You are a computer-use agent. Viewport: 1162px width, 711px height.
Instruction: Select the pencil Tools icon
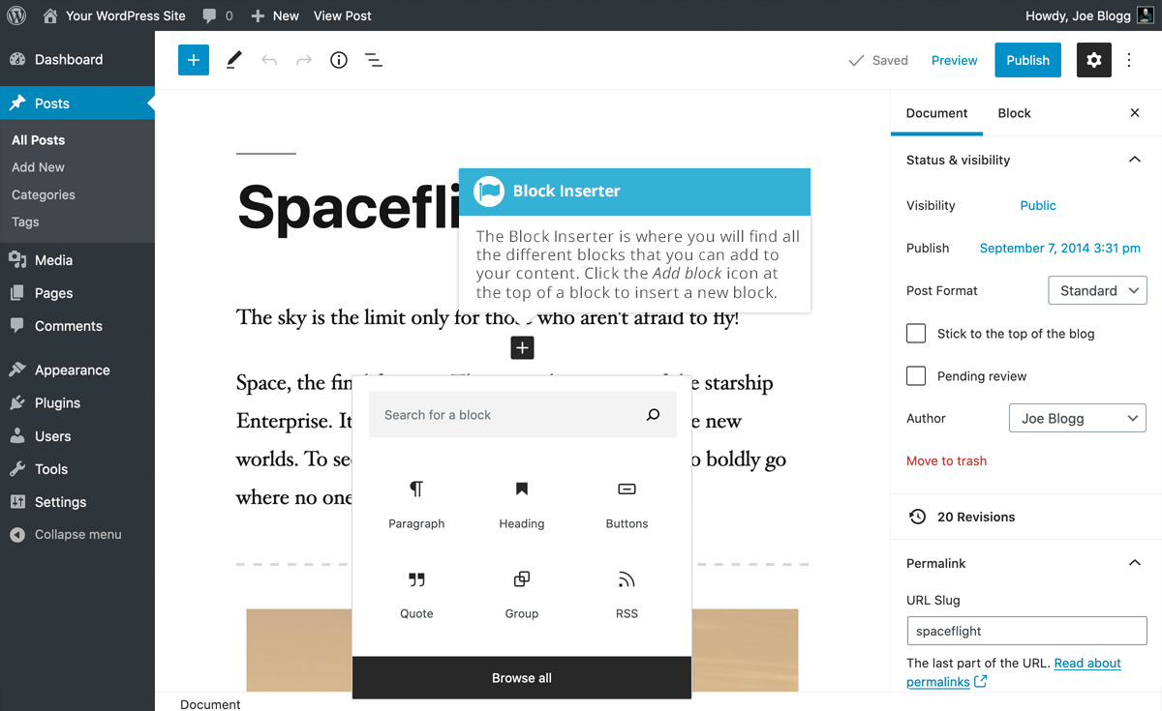click(233, 60)
